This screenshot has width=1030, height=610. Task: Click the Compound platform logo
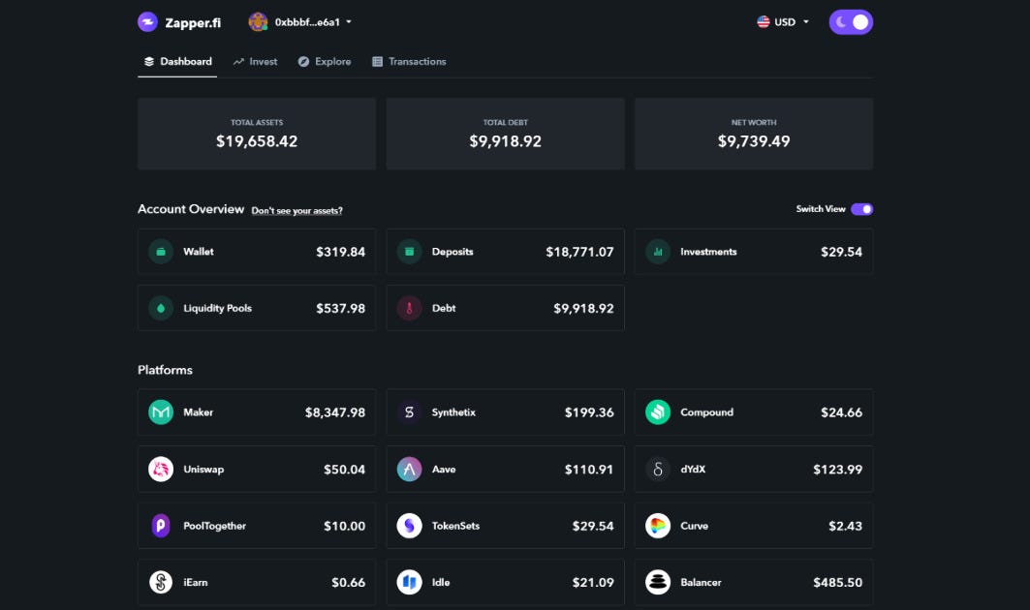click(x=658, y=412)
